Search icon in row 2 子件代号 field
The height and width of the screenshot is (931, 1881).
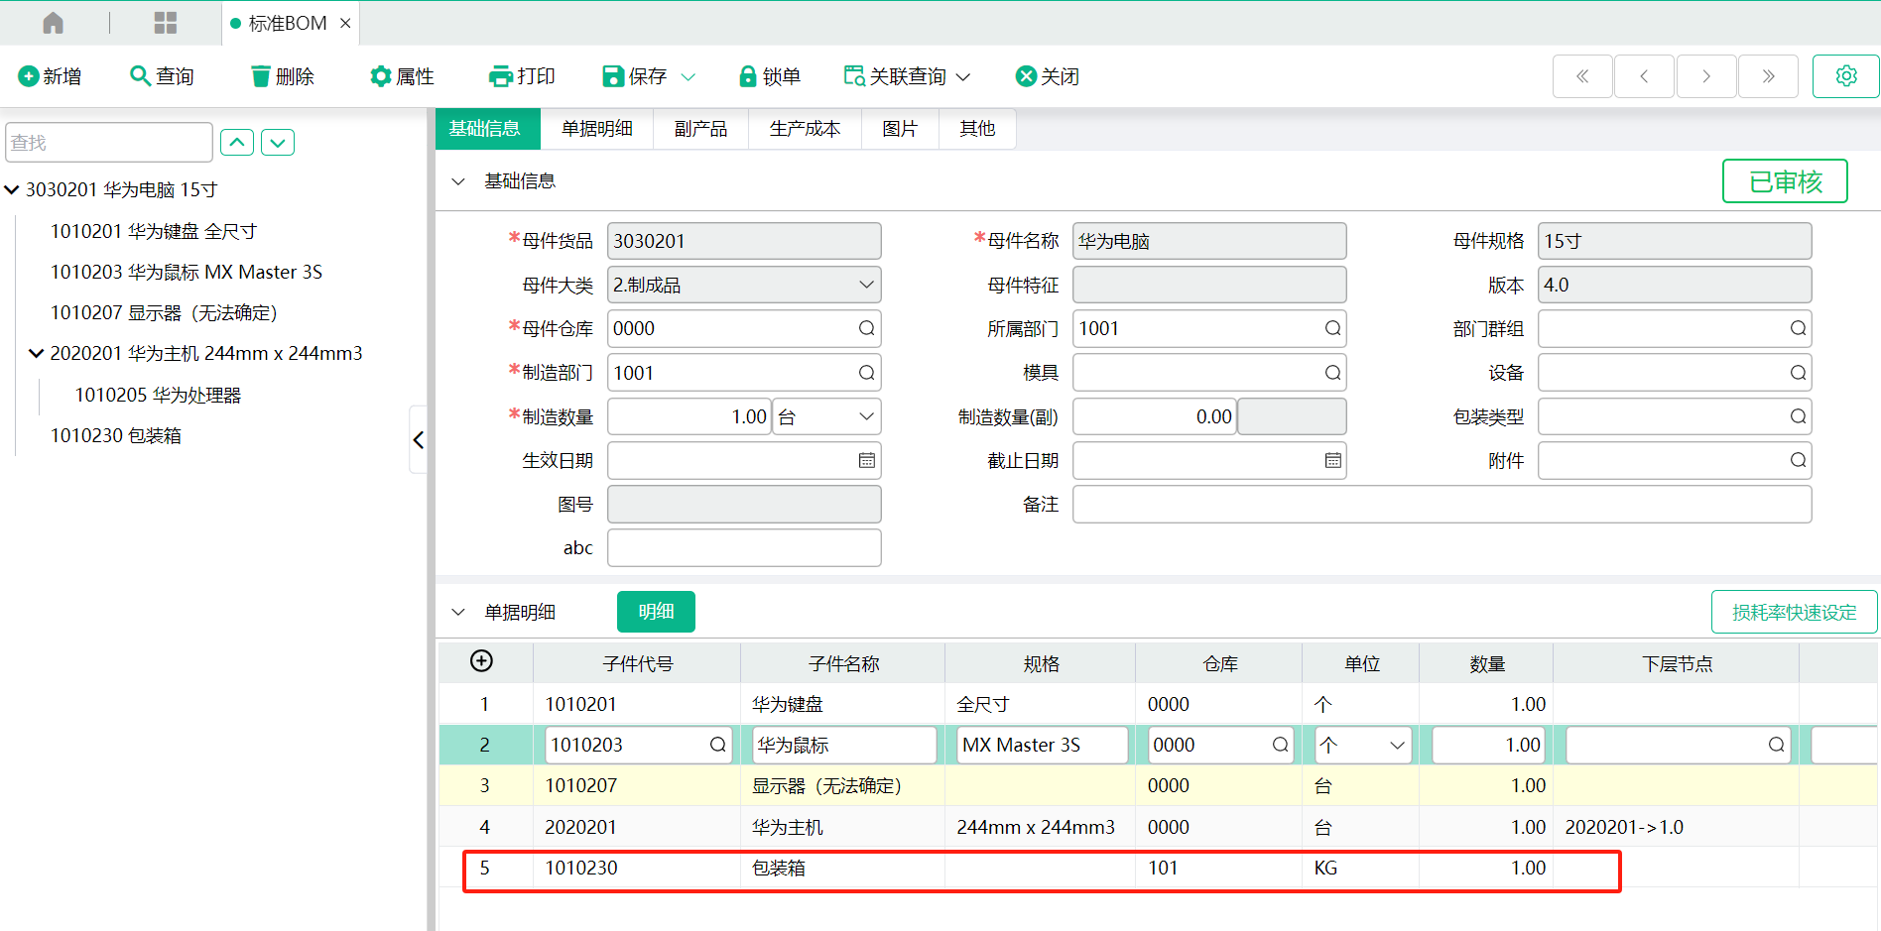click(717, 745)
